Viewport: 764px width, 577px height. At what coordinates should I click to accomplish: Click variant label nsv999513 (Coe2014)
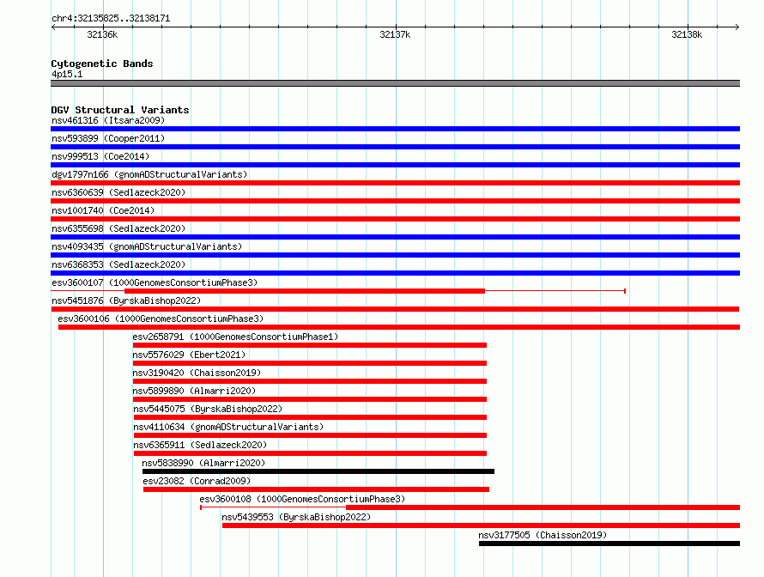pyautogui.click(x=100, y=156)
